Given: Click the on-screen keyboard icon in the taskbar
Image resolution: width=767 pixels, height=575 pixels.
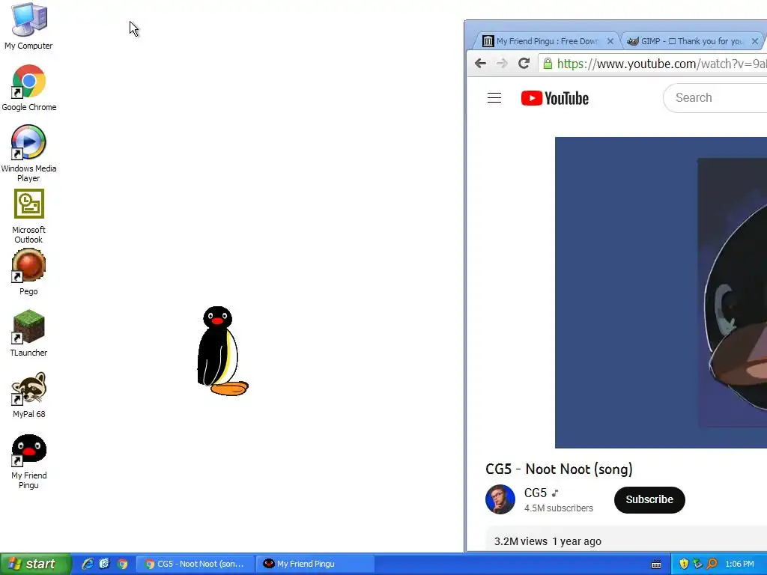Looking at the screenshot, I should point(656,565).
